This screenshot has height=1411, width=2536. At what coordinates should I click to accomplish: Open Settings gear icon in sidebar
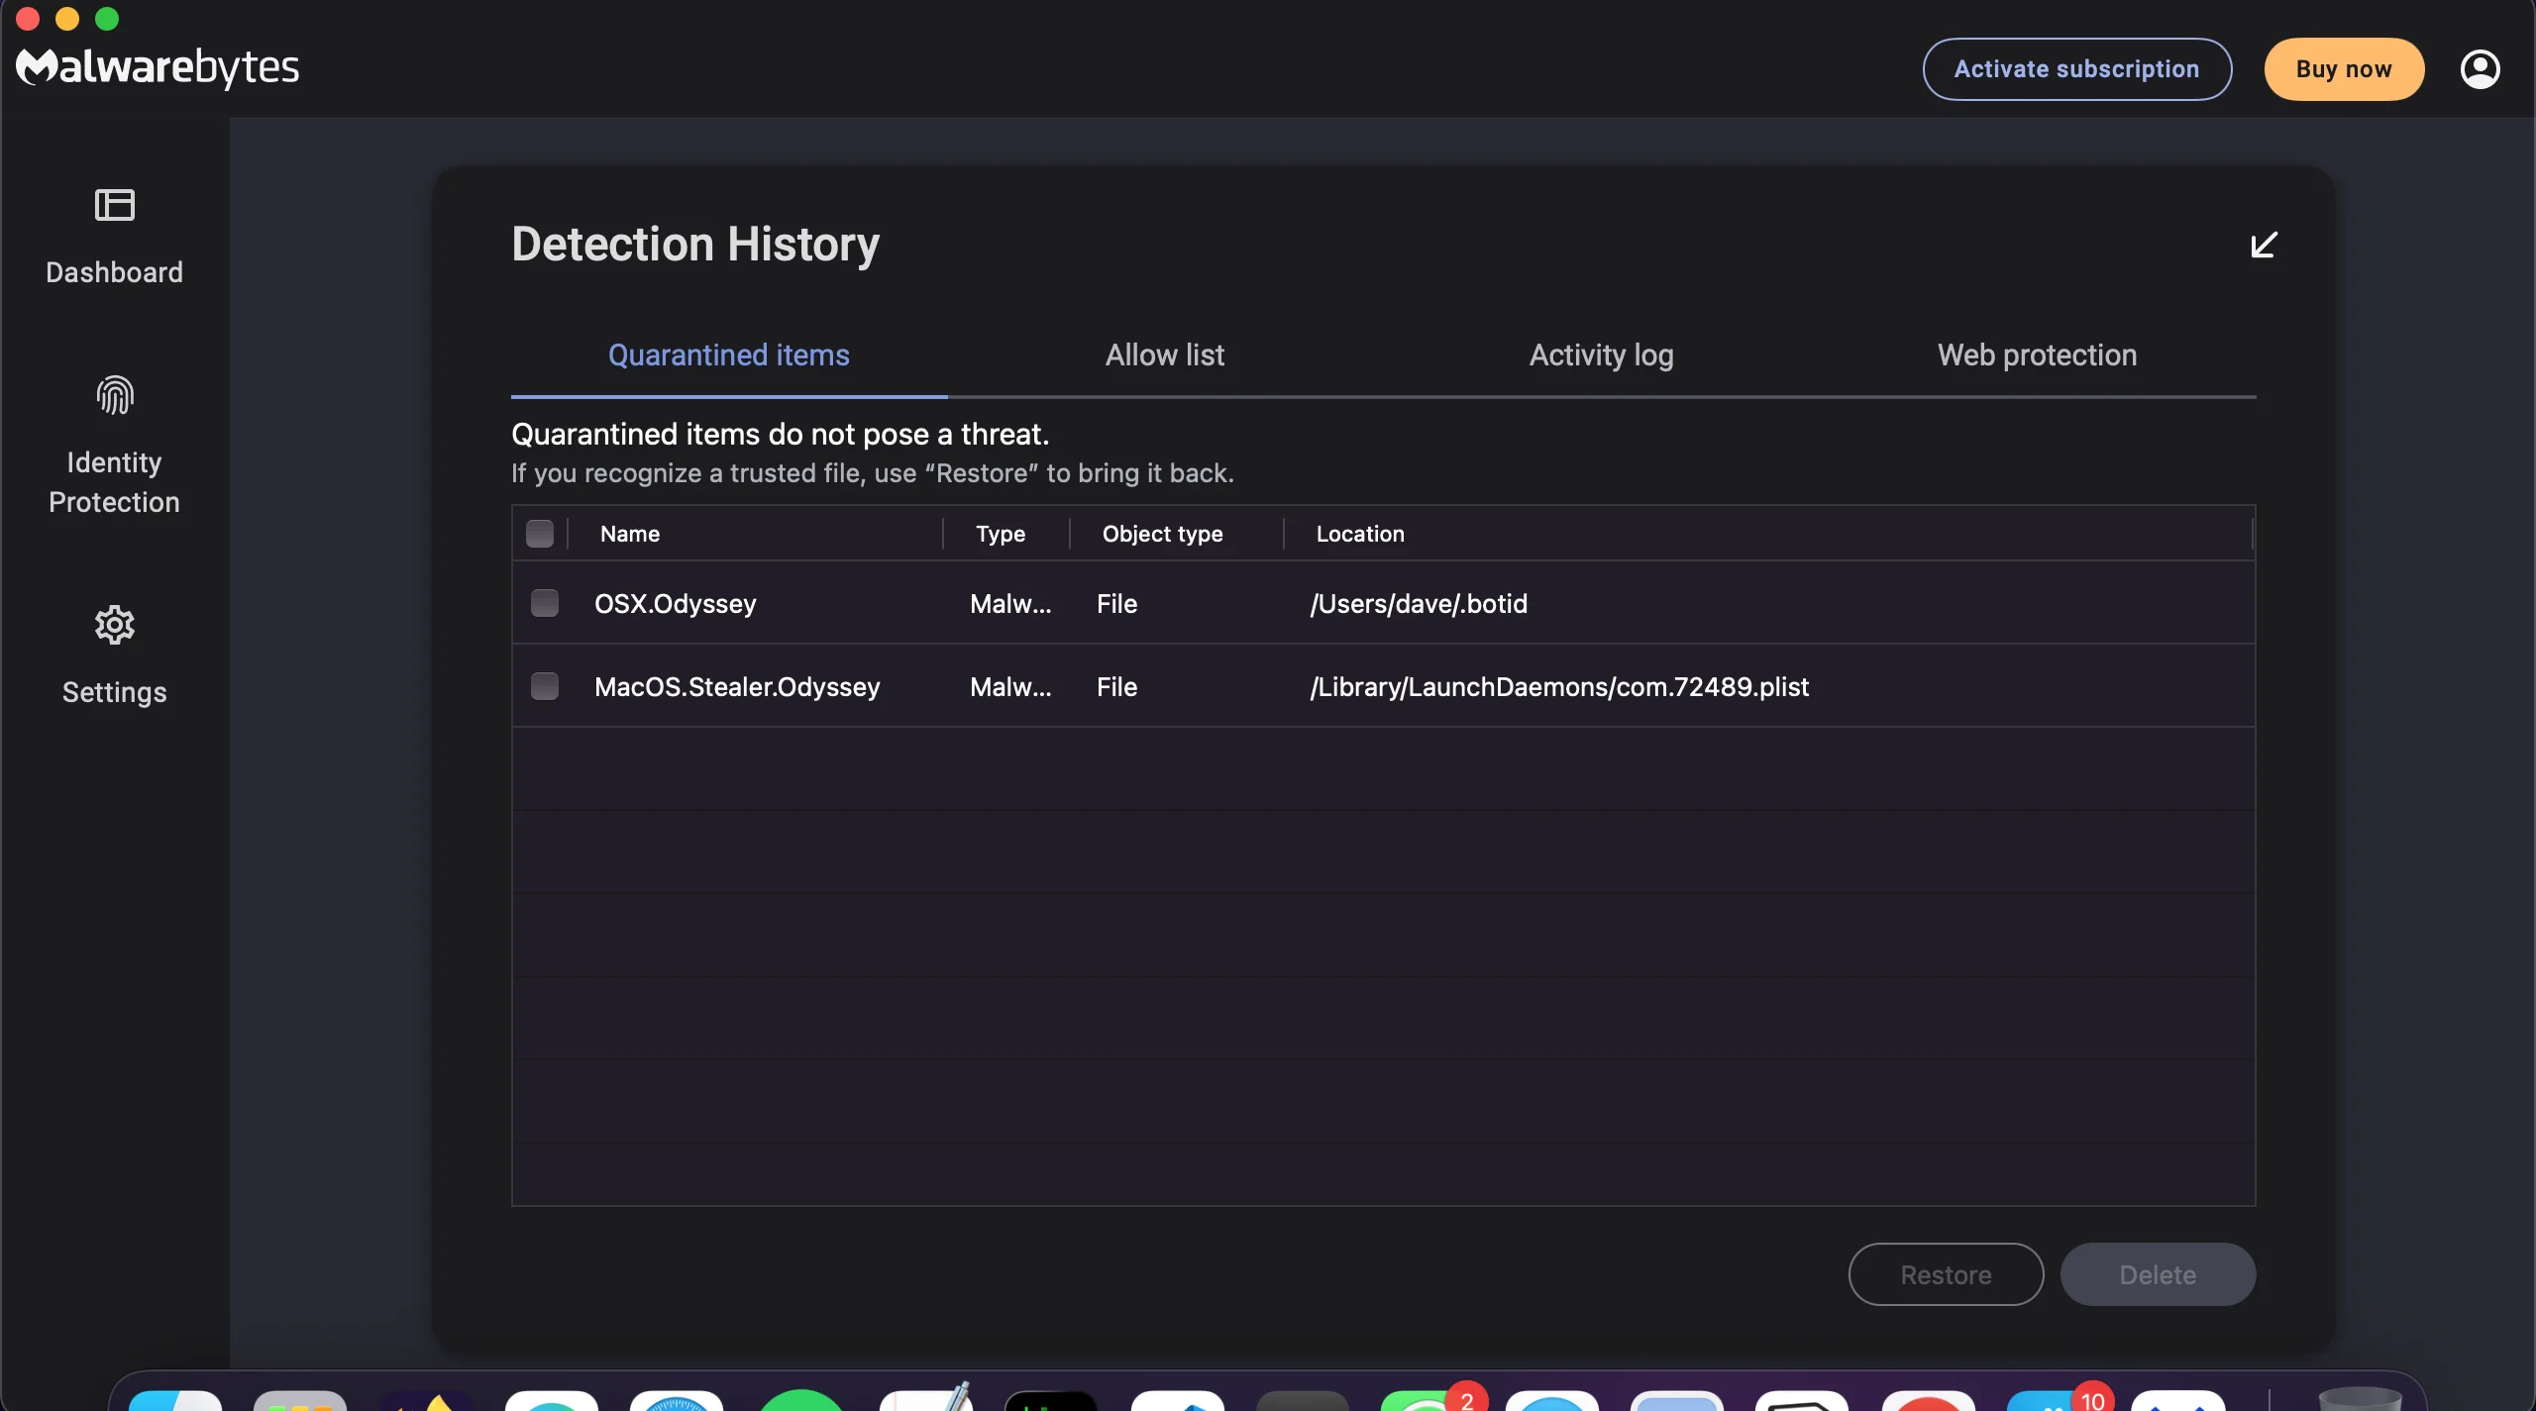pyautogui.click(x=114, y=625)
